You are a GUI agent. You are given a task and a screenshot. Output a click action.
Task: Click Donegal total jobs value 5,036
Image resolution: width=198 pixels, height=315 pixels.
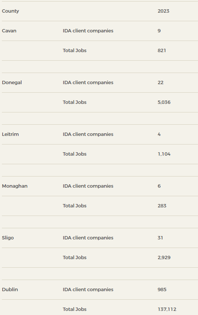(164, 102)
